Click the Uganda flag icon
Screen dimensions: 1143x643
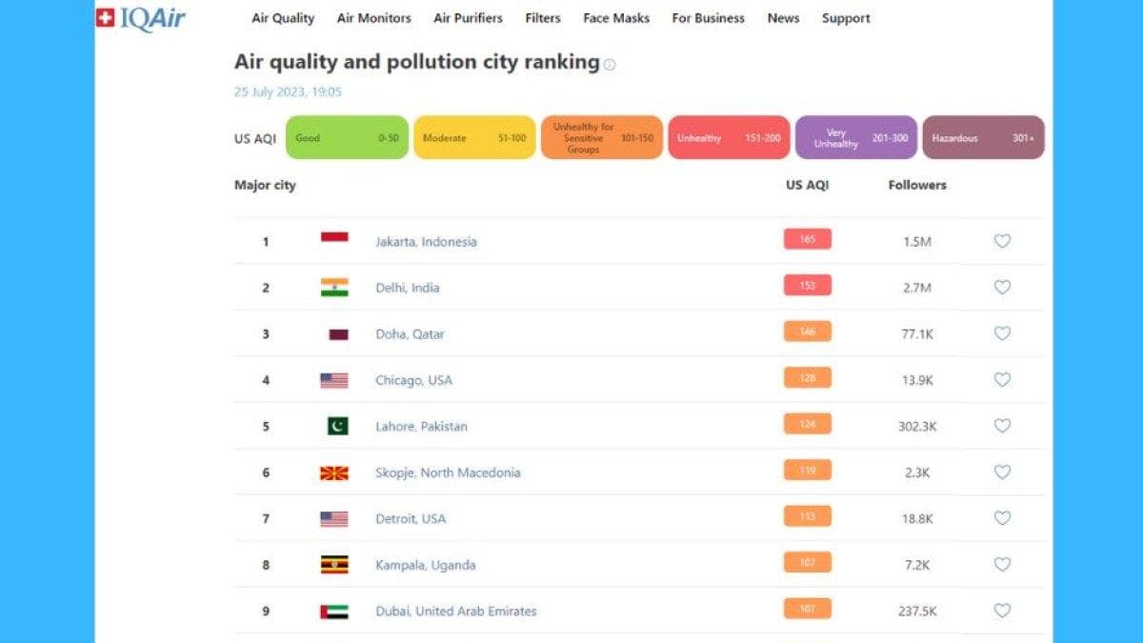334,565
